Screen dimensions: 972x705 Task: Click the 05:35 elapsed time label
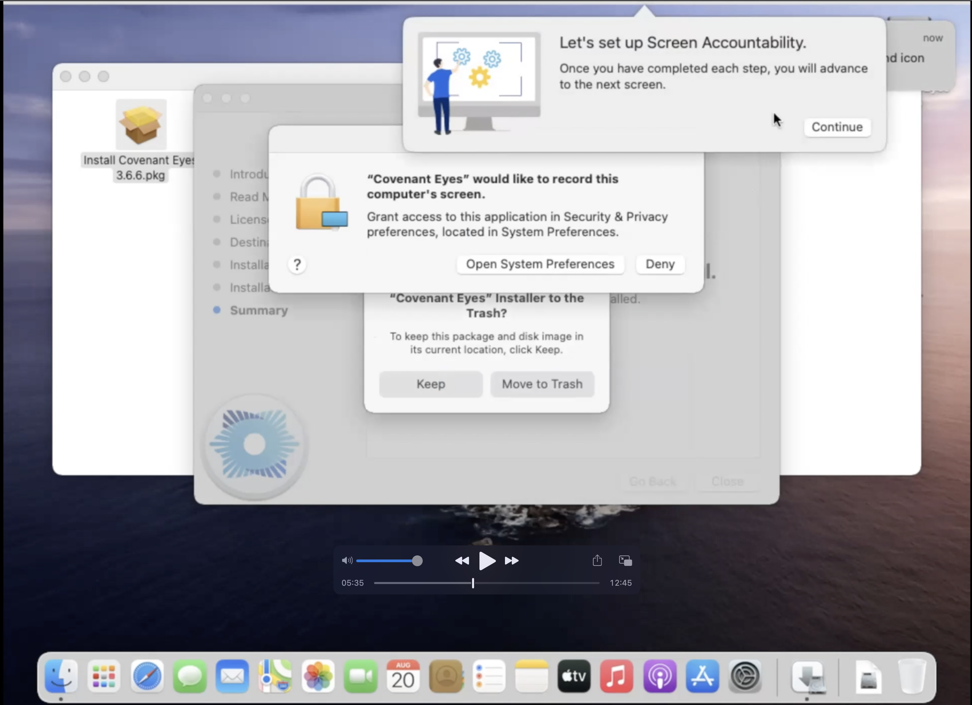352,583
